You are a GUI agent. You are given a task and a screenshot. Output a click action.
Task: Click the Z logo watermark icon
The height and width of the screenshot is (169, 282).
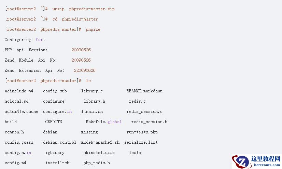pyautogui.click(x=243, y=161)
